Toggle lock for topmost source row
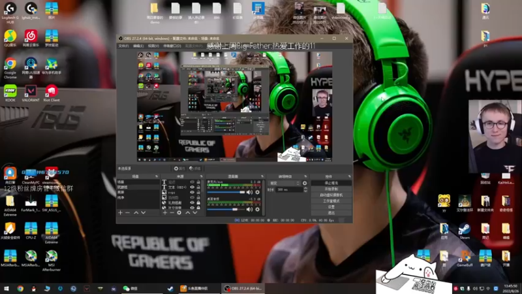 198,182
